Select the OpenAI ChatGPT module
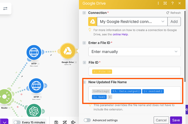 (34, 110)
